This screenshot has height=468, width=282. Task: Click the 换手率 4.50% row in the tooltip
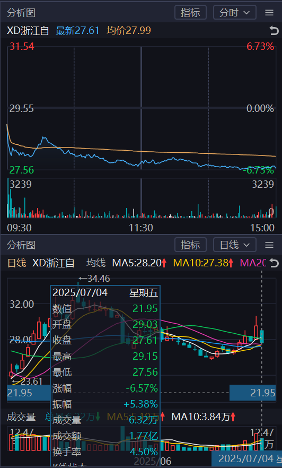pos(105,452)
